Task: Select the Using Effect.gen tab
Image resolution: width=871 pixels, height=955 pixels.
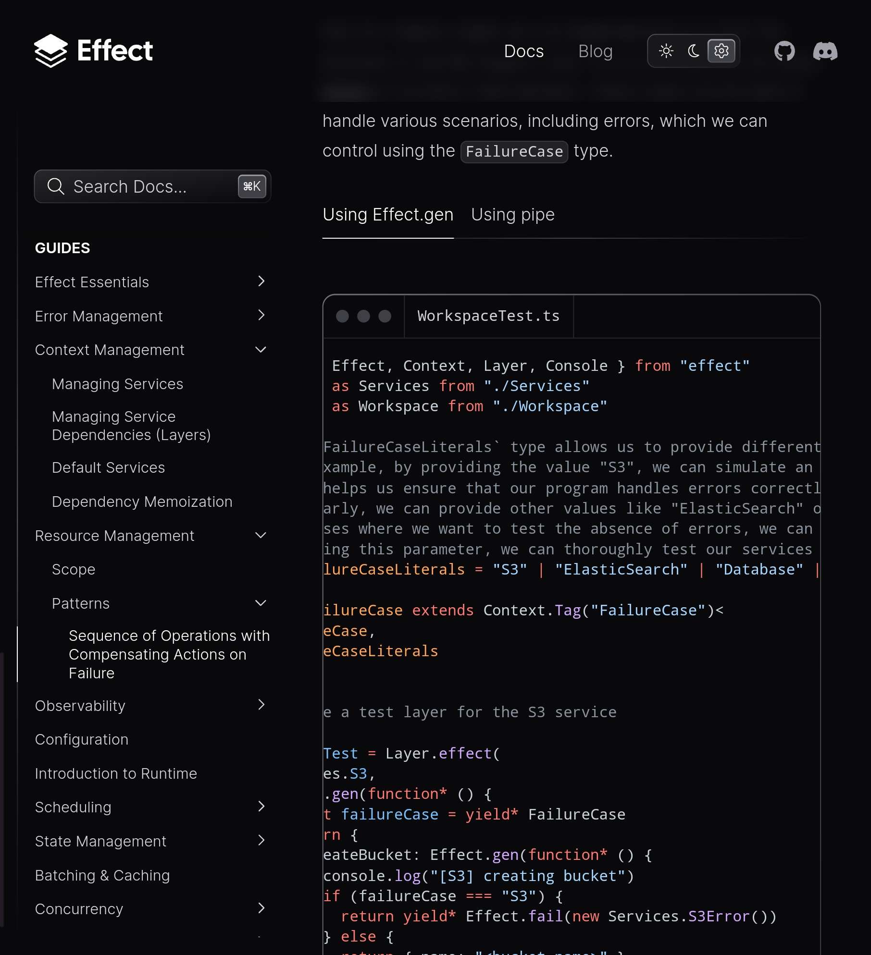Action: (x=387, y=215)
